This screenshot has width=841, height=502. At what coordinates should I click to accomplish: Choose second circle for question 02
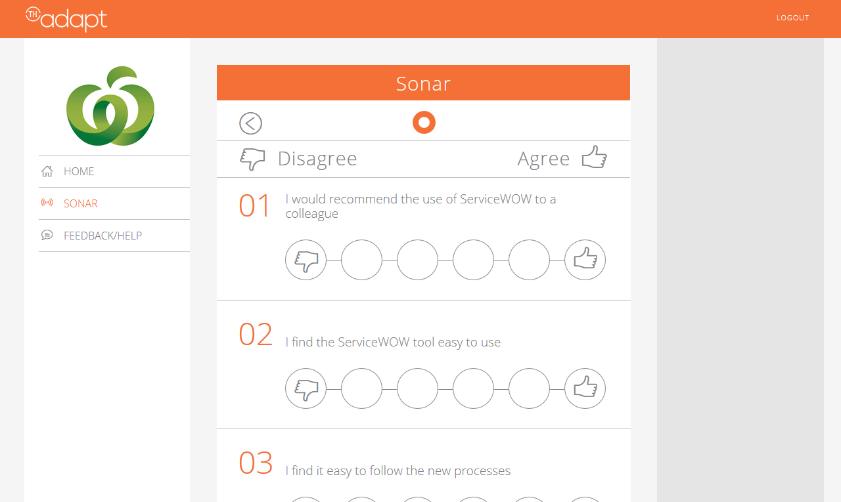pyautogui.click(x=361, y=388)
